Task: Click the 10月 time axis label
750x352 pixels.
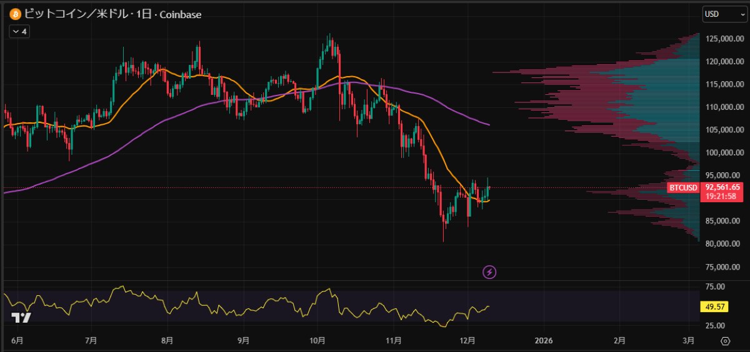Action: click(317, 341)
